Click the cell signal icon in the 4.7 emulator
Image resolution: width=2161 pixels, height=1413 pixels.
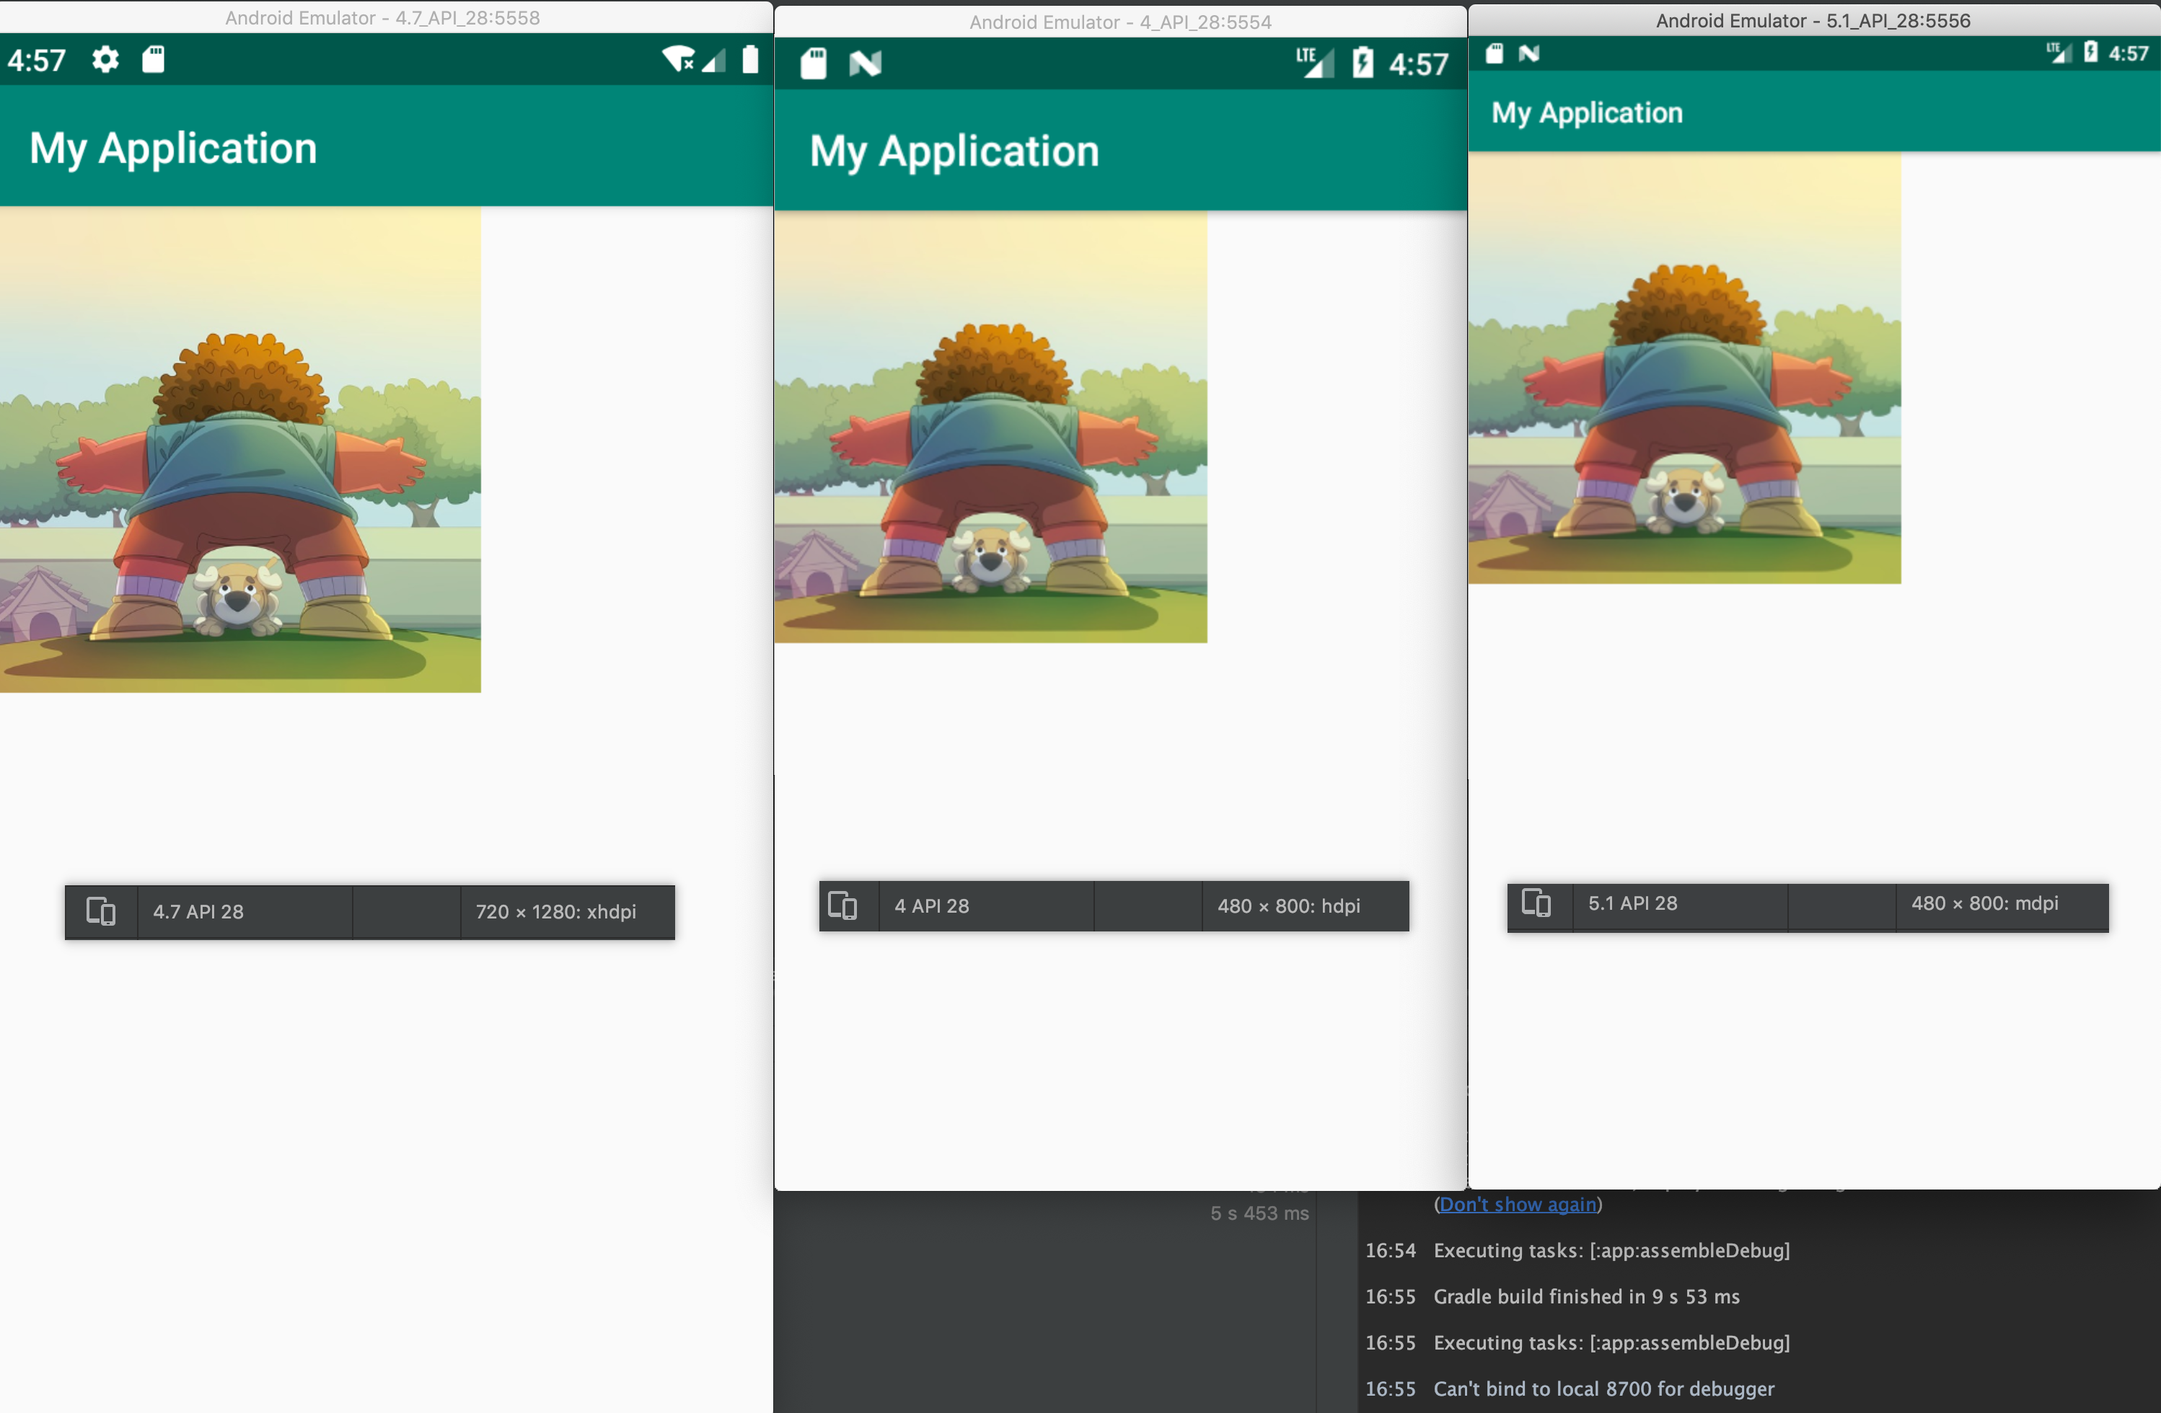pos(713,61)
